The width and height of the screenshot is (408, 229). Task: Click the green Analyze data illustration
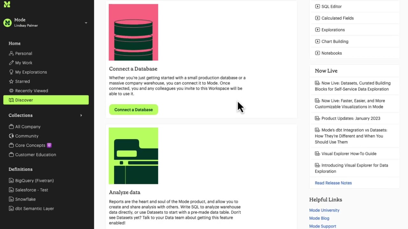click(133, 156)
